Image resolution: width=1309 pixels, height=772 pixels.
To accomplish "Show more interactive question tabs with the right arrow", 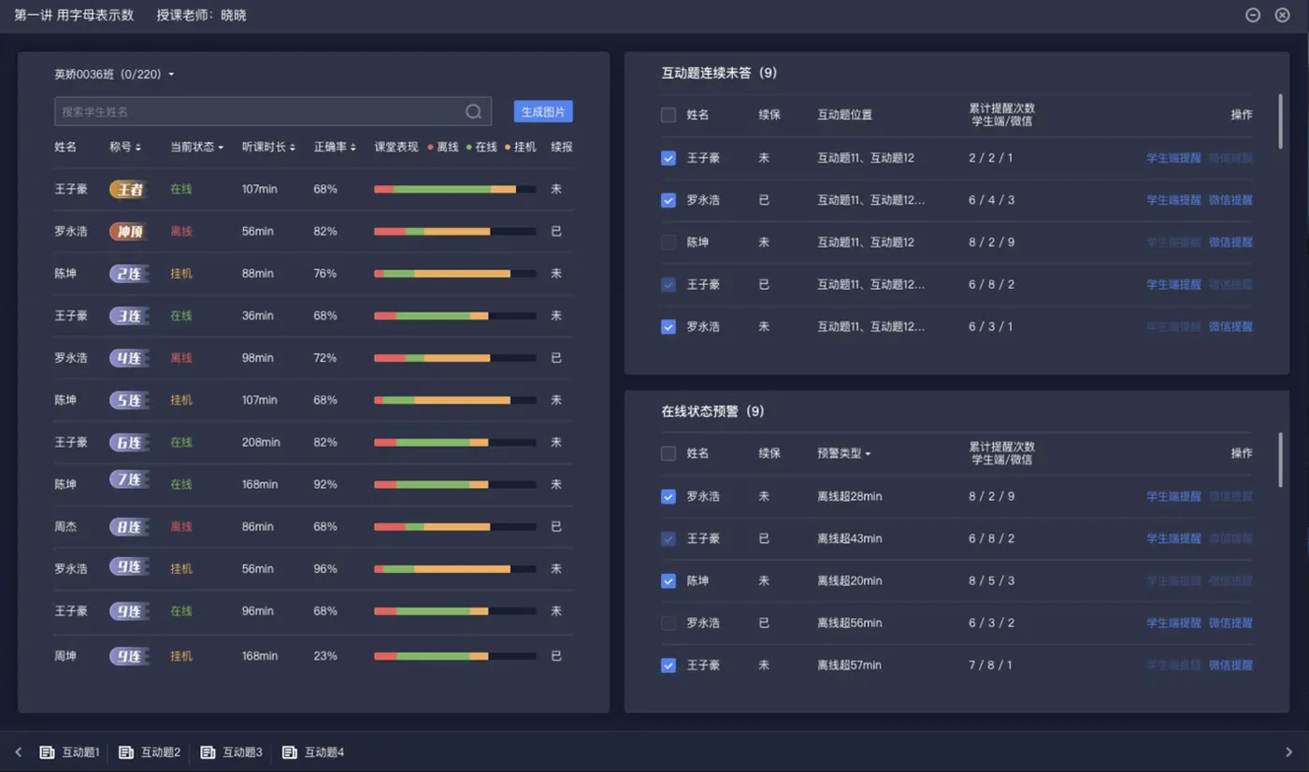I will [x=1289, y=752].
